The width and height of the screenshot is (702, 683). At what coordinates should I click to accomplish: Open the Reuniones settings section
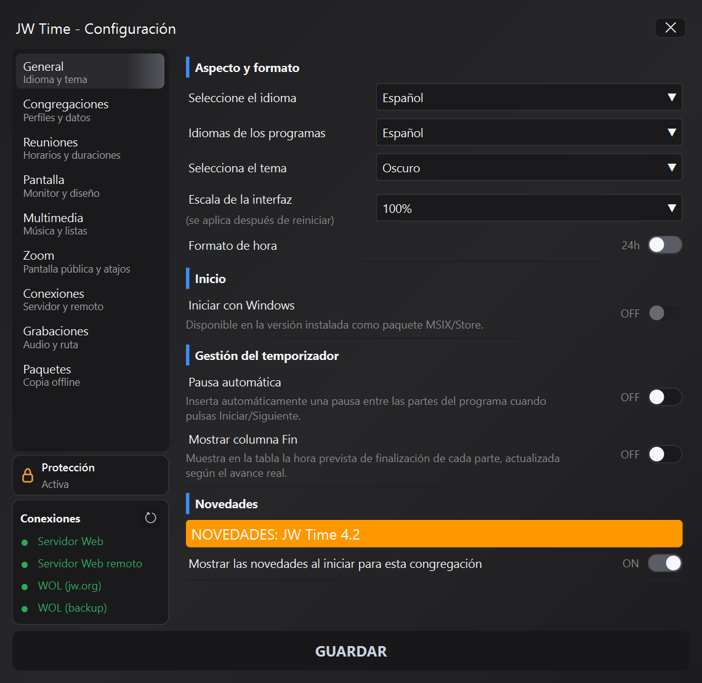(90, 148)
